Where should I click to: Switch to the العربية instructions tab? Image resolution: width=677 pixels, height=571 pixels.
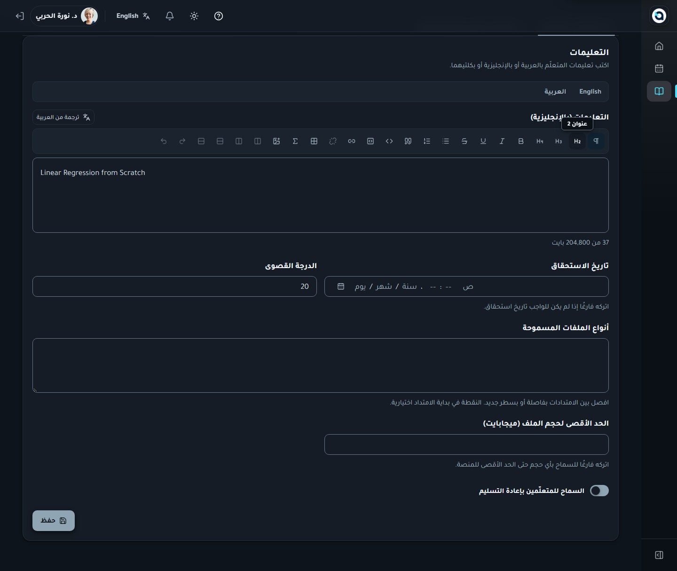pos(555,92)
